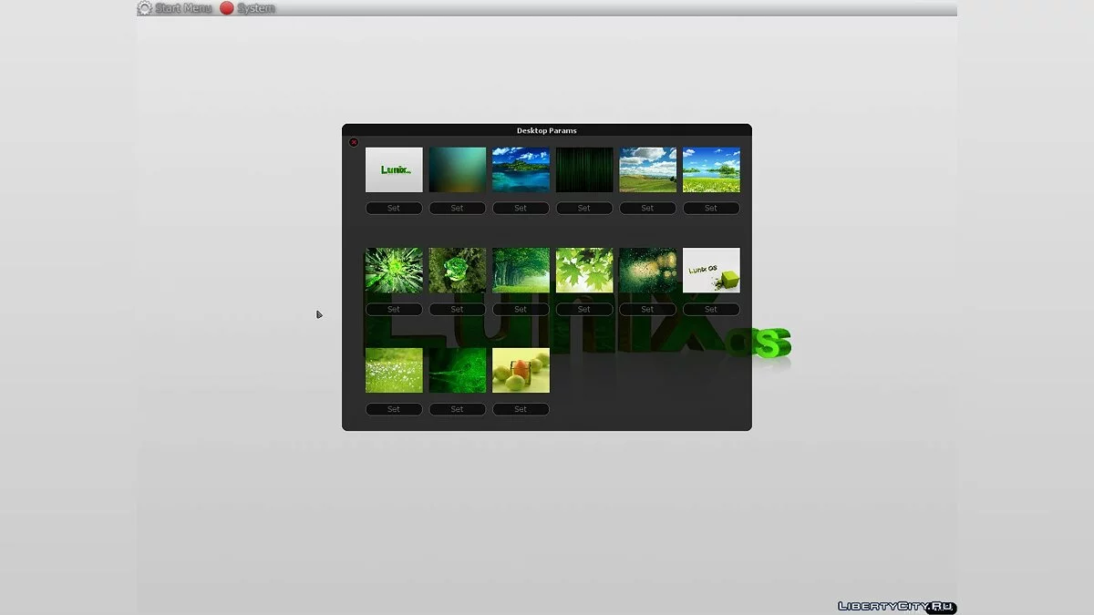Select the teal gradient wallpaper thumbnail

click(458, 169)
